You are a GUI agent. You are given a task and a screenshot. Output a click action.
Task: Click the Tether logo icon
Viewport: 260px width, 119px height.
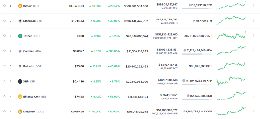click(x=20, y=36)
